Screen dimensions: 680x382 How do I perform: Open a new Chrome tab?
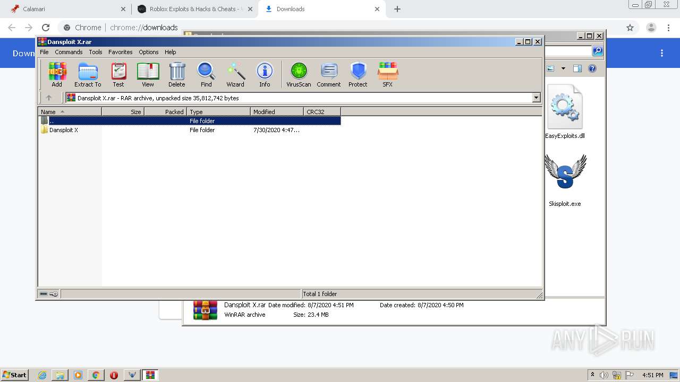pyautogui.click(x=397, y=9)
